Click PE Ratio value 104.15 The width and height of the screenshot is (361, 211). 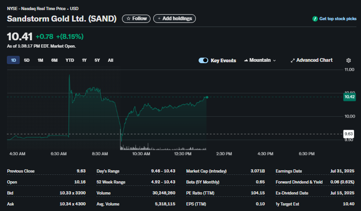(258, 193)
